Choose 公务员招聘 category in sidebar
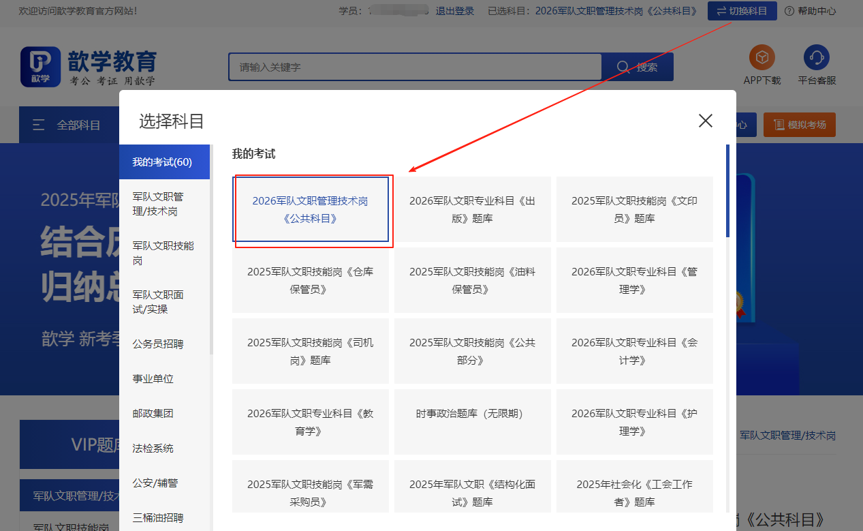 point(158,344)
